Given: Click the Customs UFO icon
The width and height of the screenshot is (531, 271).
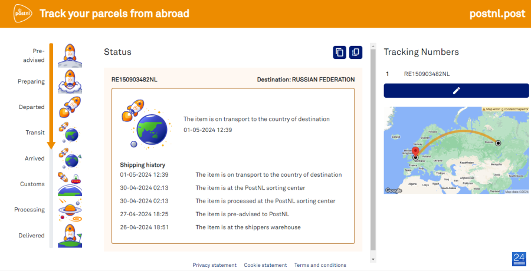Looking at the screenshot, I should coord(70,184).
